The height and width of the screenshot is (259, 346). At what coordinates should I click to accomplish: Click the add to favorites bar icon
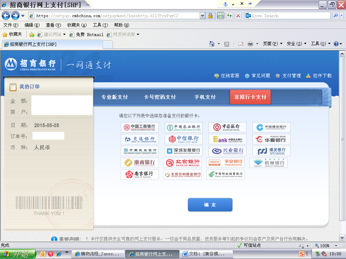point(32,35)
